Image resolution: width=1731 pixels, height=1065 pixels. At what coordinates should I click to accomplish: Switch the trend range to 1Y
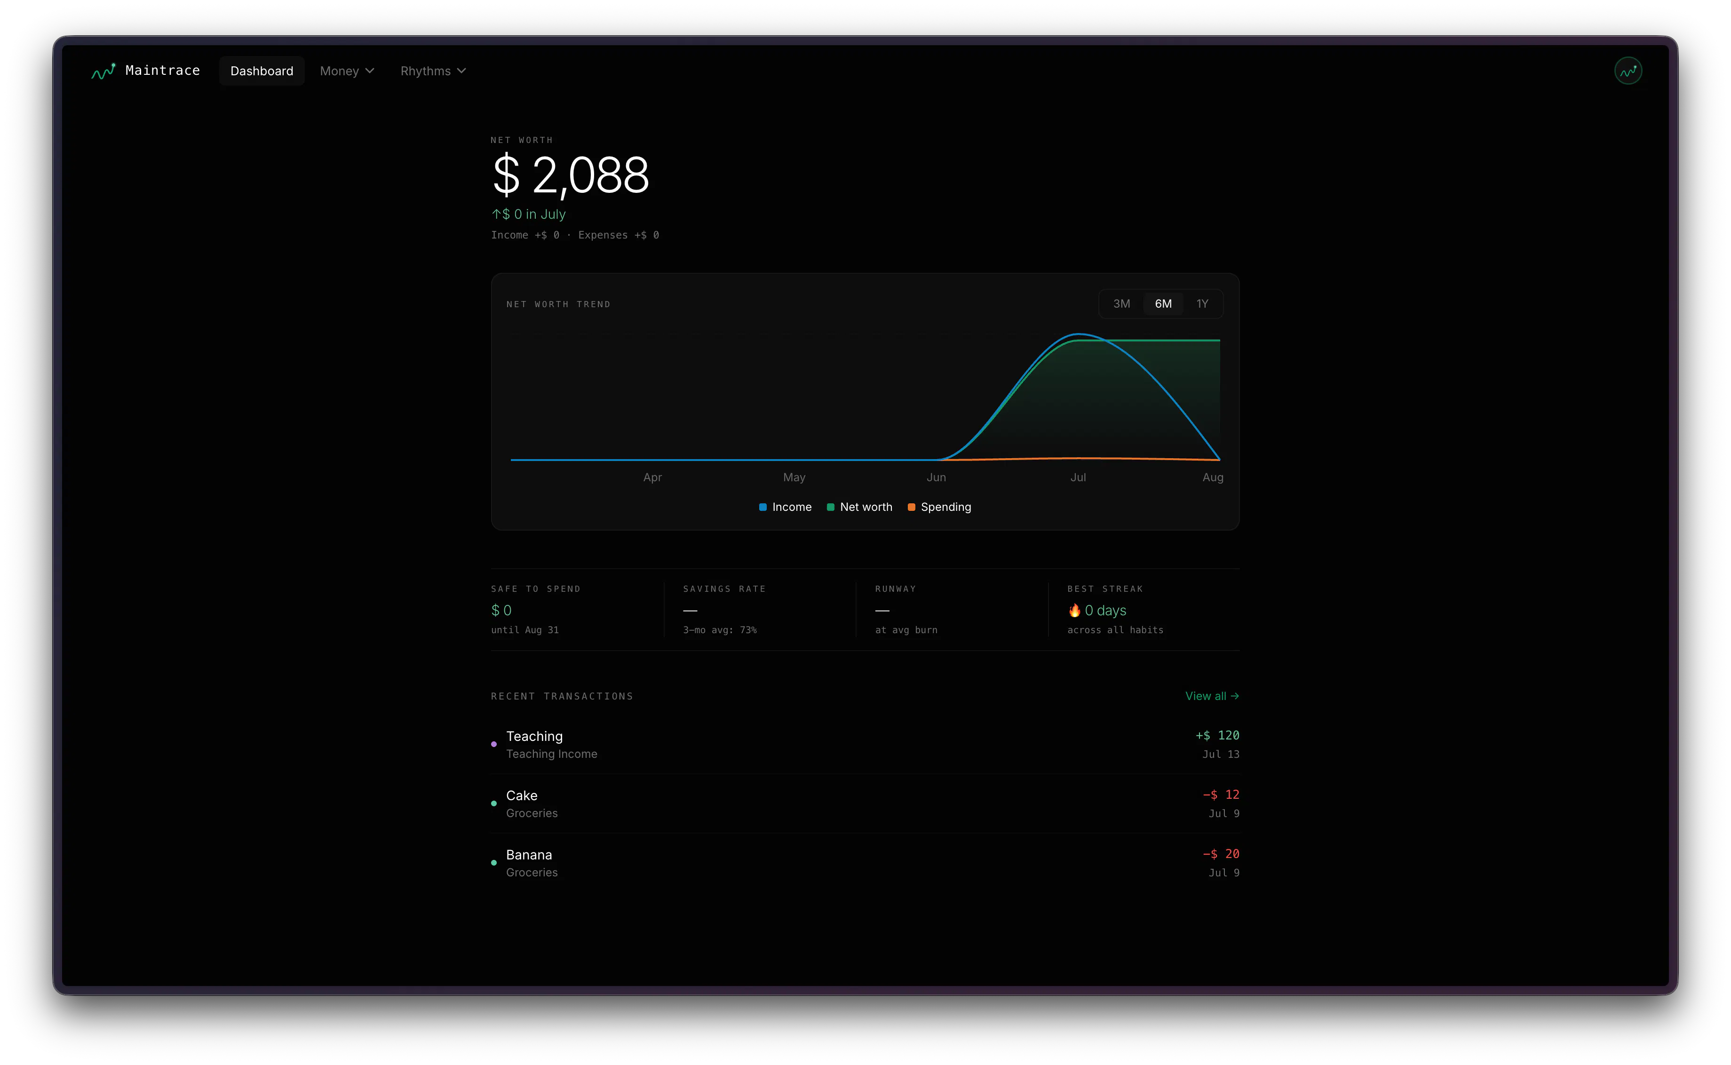pos(1202,303)
